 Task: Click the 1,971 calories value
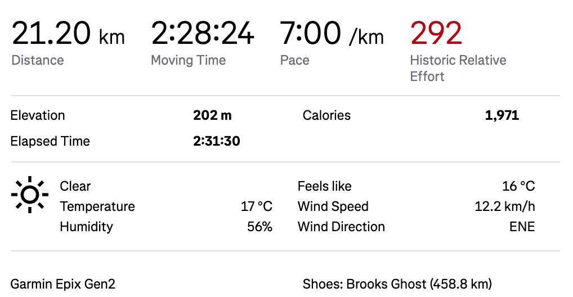coord(502,115)
